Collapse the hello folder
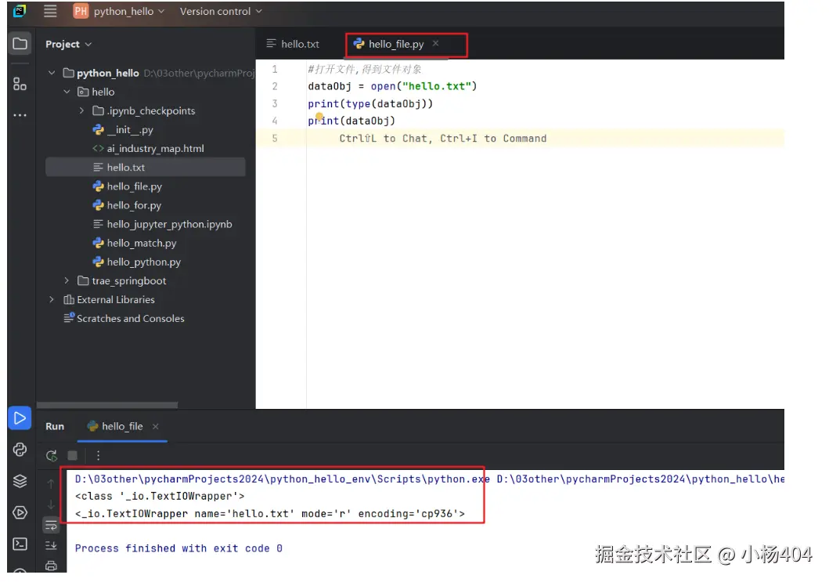This screenshot has height=582, width=829. 67,92
